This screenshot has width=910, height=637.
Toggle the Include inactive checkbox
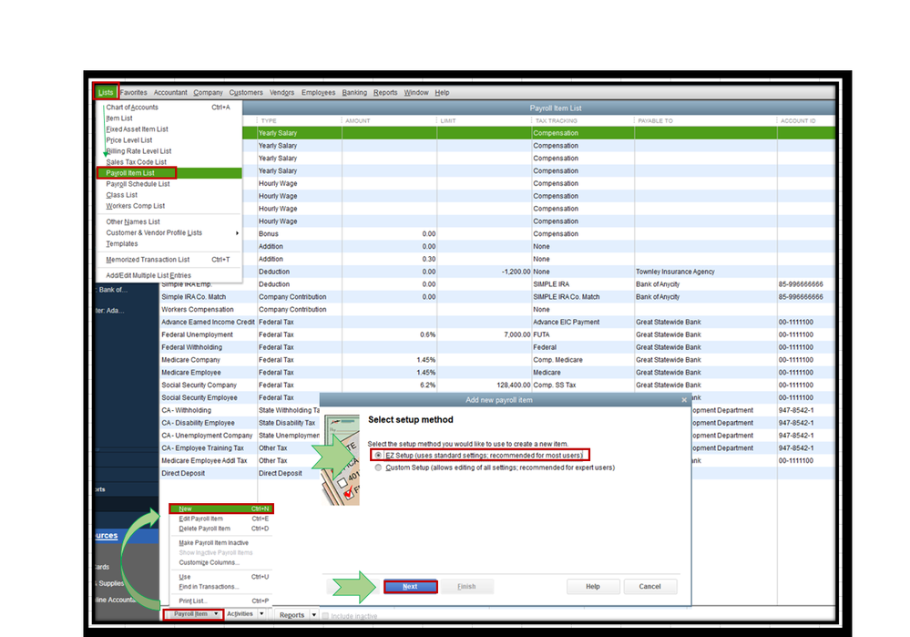click(325, 616)
